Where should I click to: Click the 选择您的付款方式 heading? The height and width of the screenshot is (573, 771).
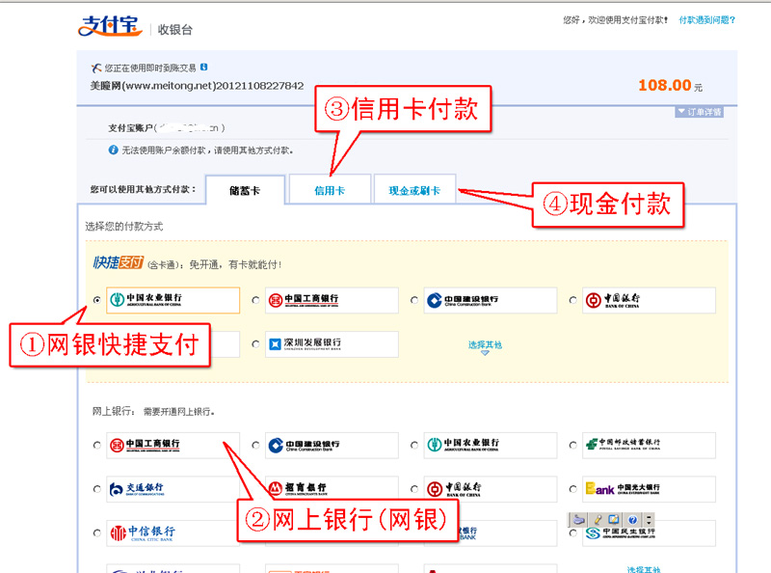tap(124, 227)
